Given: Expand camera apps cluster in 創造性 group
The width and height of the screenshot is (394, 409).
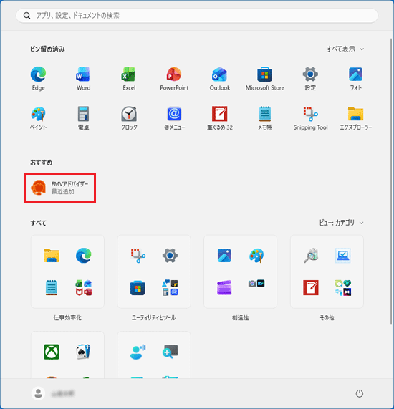Looking at the screenshot, I should coord(256,283).
